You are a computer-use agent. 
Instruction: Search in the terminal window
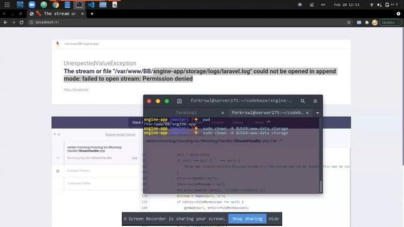(x=303, y=101)
